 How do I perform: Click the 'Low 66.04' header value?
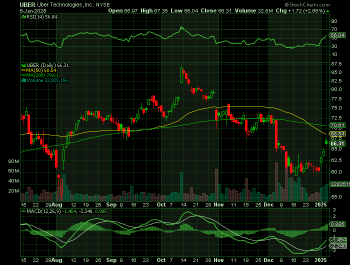[184, 10]
